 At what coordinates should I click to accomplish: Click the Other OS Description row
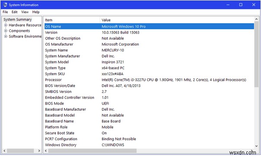coord(149,38)
